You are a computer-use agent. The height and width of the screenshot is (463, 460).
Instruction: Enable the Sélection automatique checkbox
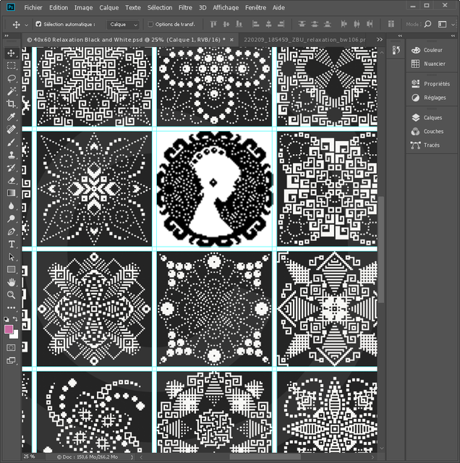coord(38,24)
